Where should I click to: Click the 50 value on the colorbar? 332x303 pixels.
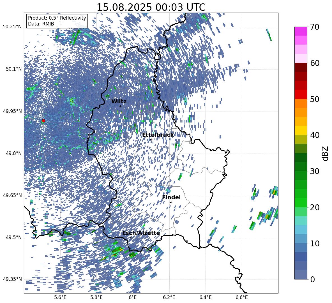coord(315,99)
